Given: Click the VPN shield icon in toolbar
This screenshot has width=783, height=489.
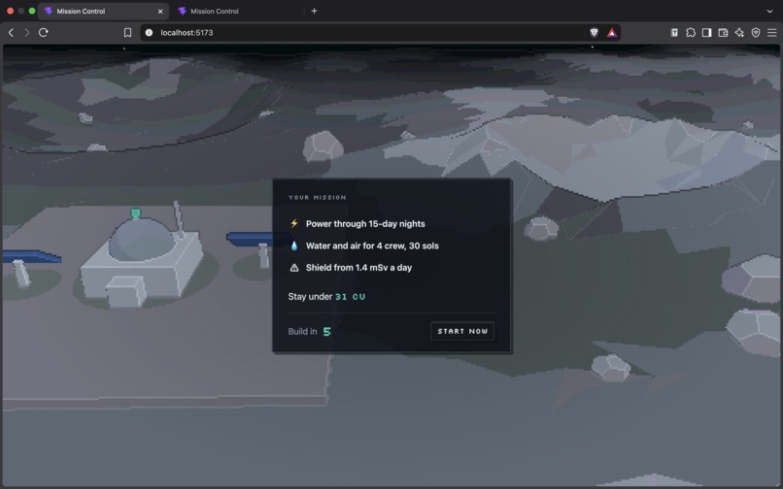Looking at the screenshot, I should [x=756, y=32].
